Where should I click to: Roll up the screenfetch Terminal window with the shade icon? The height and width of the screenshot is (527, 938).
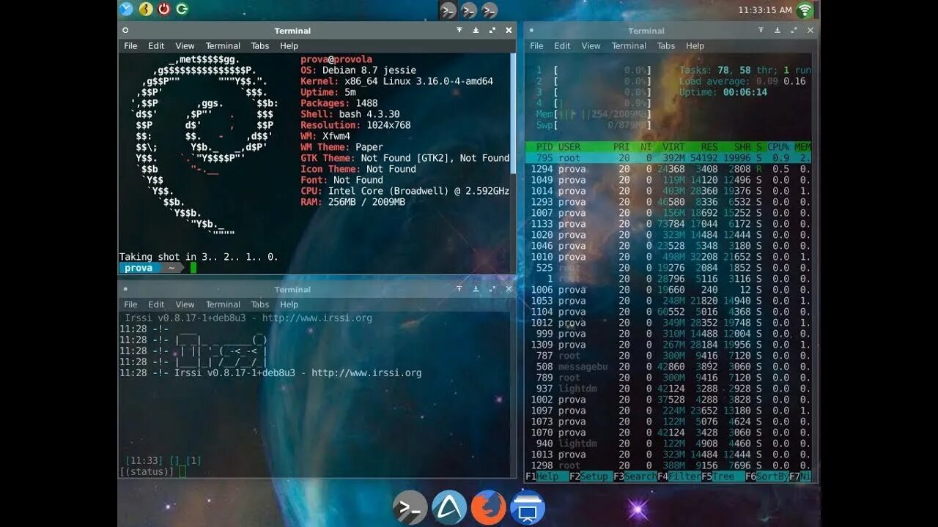(x=459, y=31)
